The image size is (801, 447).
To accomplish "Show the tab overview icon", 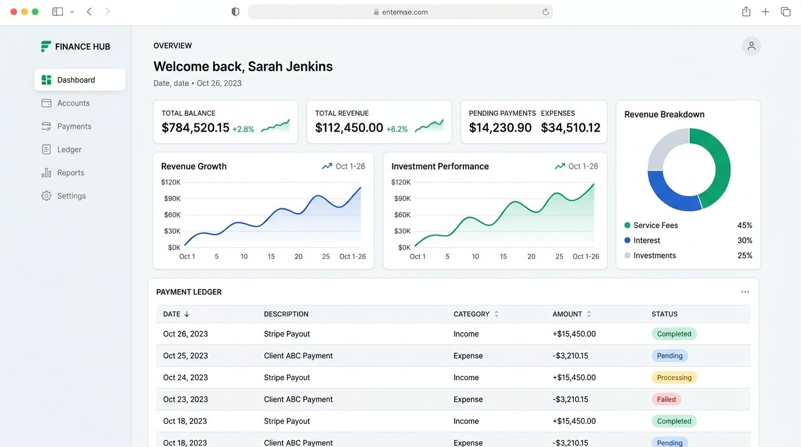I will pyautogui.click(x=786, y=12).
